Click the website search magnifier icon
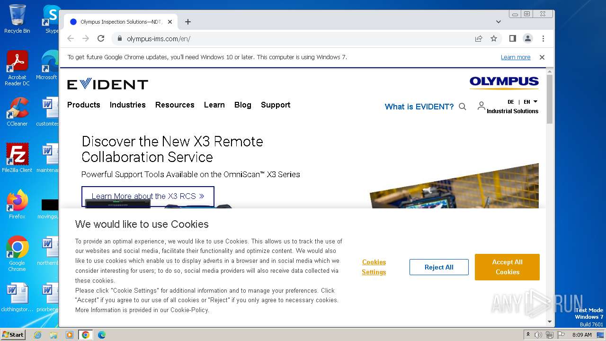This screenshot has width=606, height=341. click(x=463, y=107)
